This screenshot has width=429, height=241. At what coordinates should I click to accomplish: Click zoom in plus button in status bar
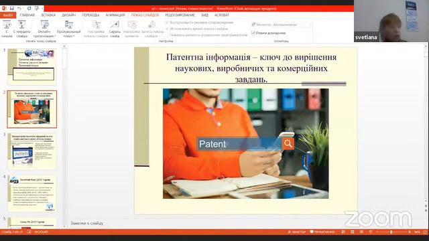point(410,232)
